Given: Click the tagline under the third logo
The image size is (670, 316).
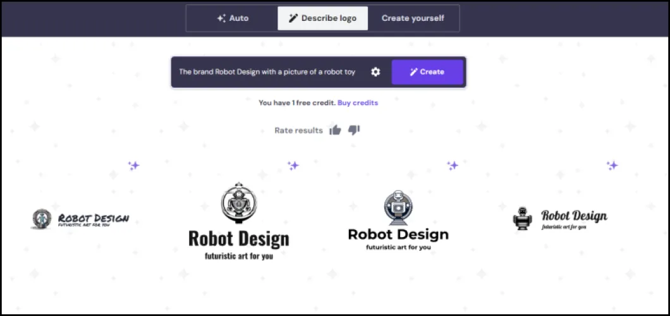Looking at the screenshot, I should pyautogui.click(x=398, y=247).
